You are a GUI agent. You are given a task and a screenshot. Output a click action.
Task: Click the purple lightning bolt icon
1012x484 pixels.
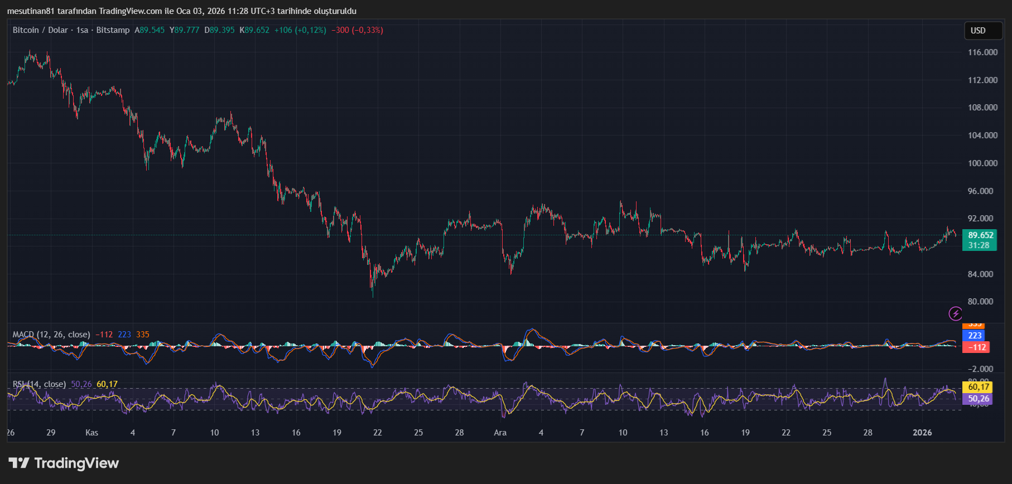955,313
